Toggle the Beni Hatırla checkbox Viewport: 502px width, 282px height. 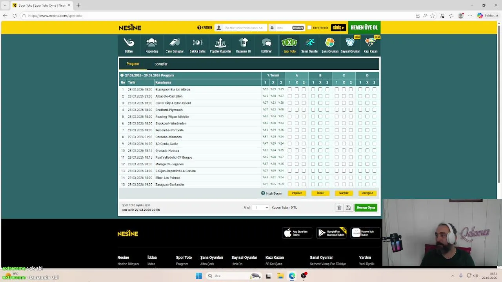coord(309,27)
